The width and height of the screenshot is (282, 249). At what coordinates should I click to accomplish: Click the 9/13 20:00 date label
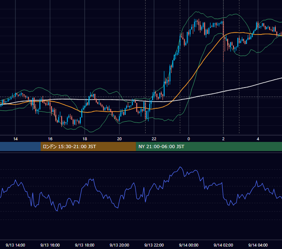[x=119, y=245]
